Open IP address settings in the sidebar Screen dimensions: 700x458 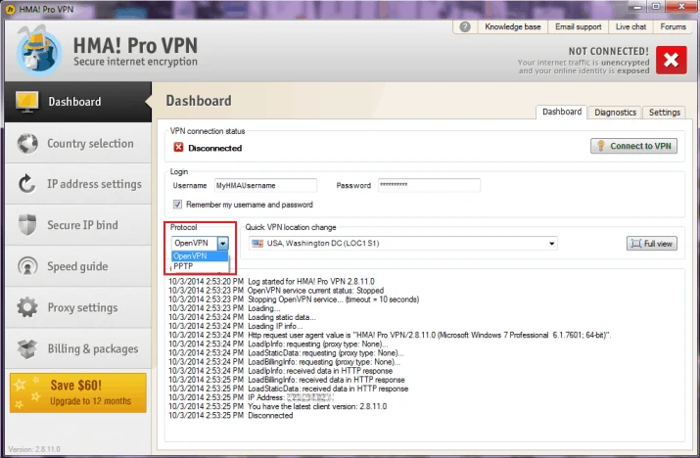(78, 184)
